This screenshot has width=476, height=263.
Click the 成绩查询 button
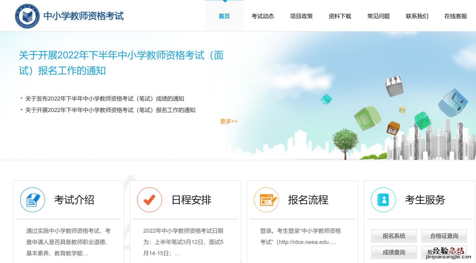(x=394, y=252)
